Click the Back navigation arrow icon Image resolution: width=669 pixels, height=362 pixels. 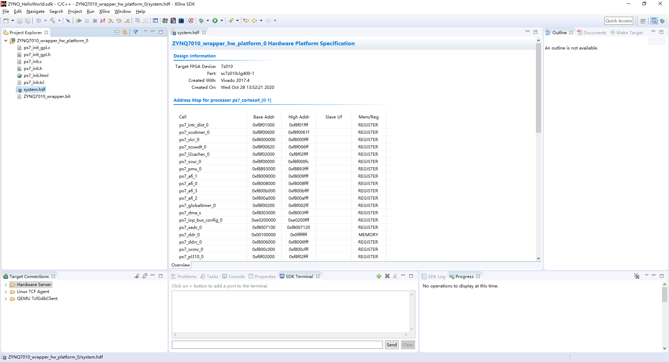[x=254, y=21]
